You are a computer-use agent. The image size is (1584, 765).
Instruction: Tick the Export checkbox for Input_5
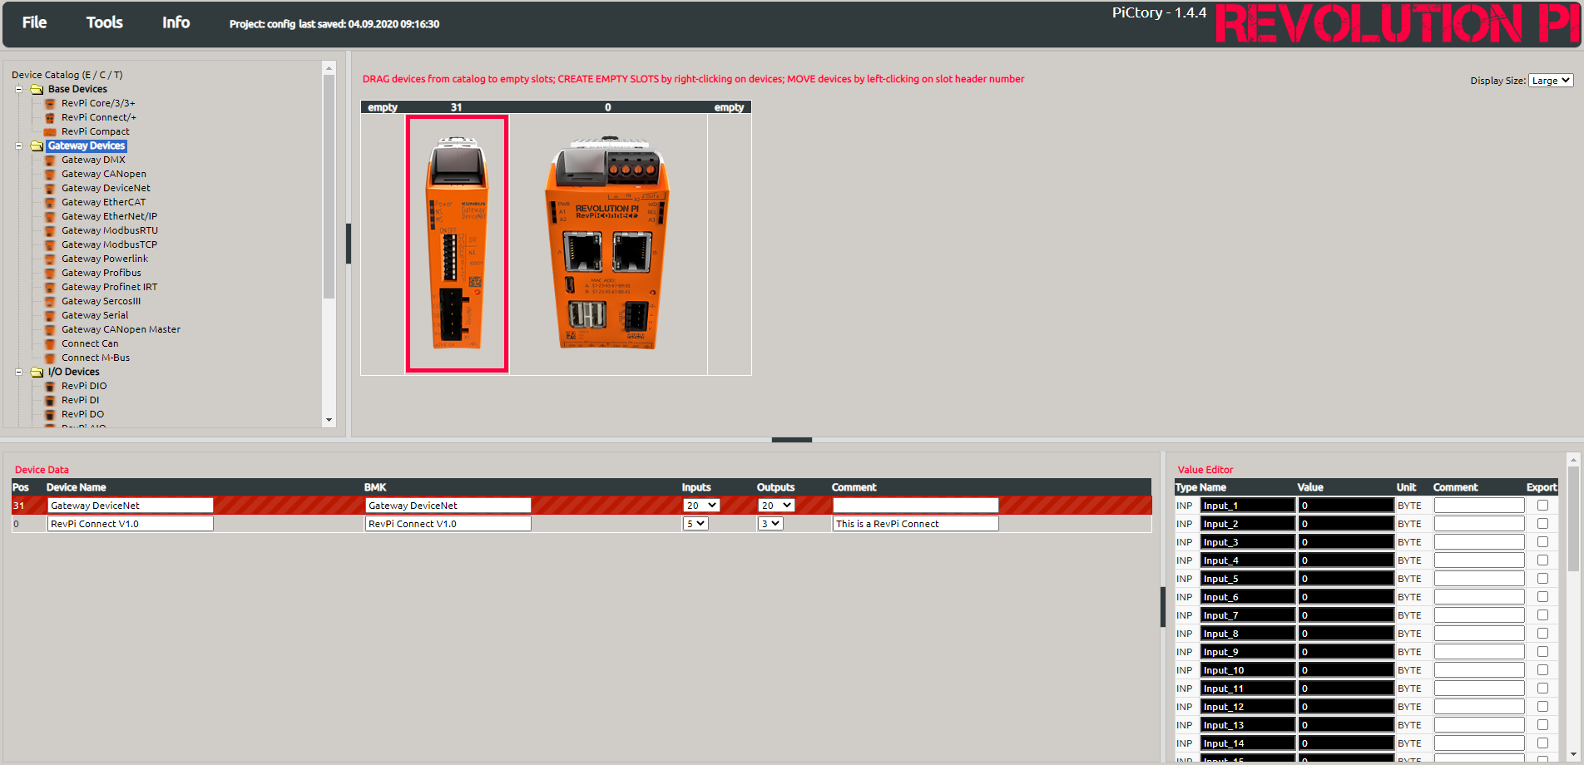click(1542, 579)
